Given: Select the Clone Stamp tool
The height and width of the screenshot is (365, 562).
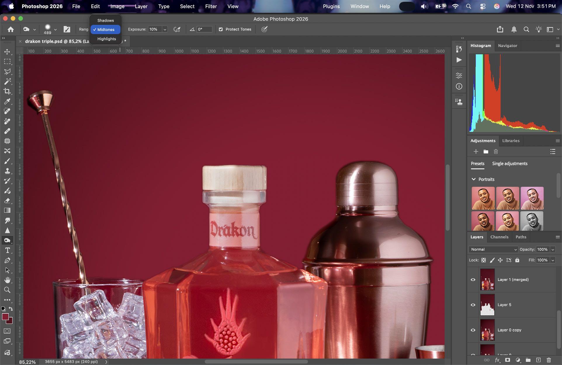Looking at the screenshot, I should [7, 171].
